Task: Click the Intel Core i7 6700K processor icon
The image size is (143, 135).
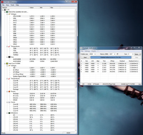Action: click(x=7, y=64)
